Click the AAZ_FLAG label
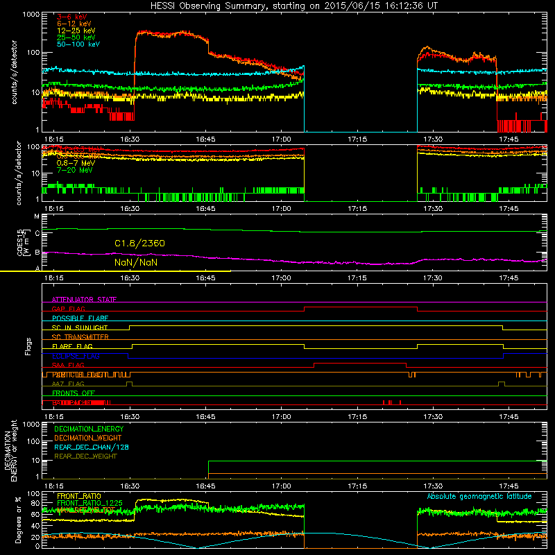 point(68,384)
